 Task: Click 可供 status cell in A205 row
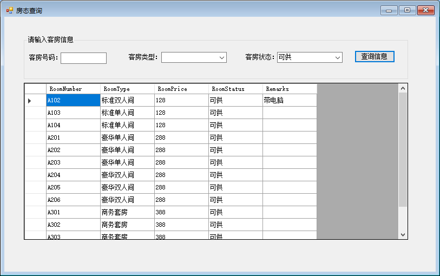(x=236, y=187)
